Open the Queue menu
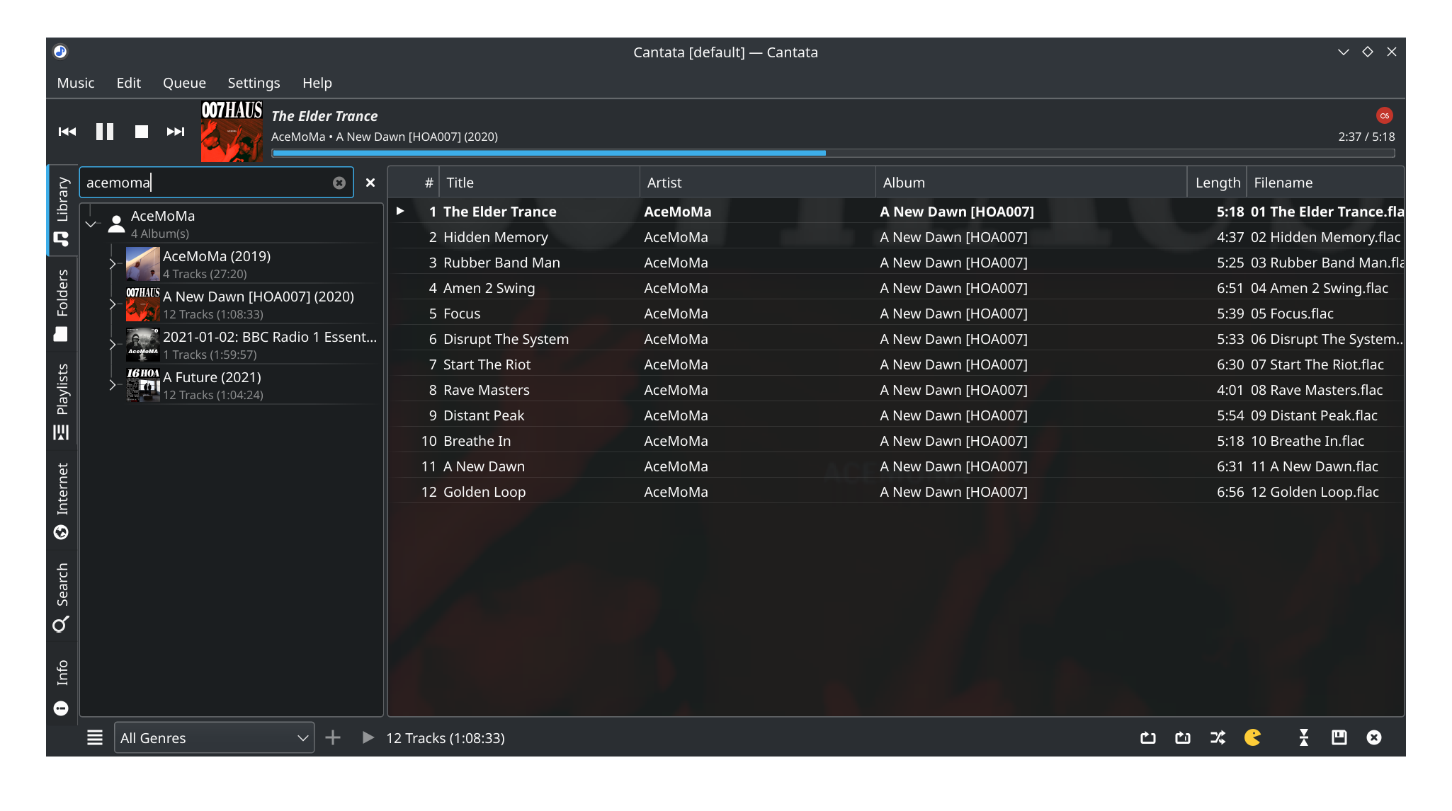 (x=184, y=83)
